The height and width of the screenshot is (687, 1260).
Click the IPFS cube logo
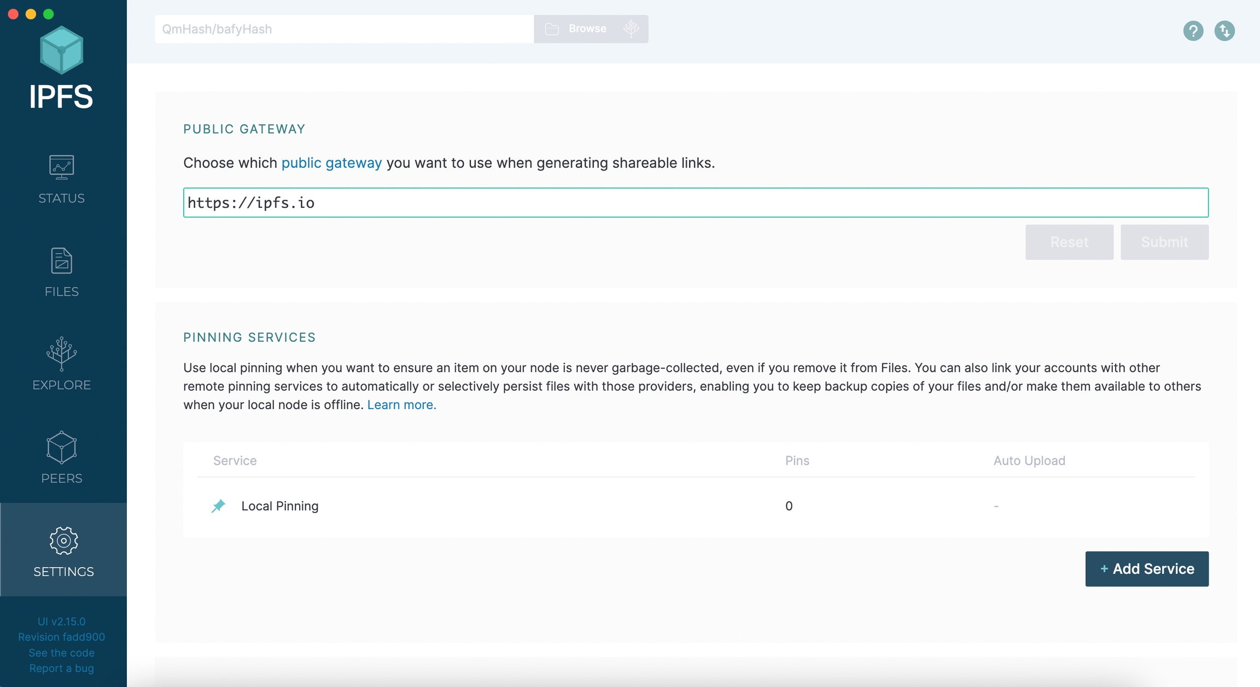61,50
